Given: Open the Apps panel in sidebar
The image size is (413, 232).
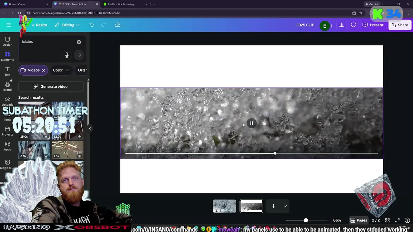Looking at the screenshot, I should pyautogui.click(x=7, y=146).
